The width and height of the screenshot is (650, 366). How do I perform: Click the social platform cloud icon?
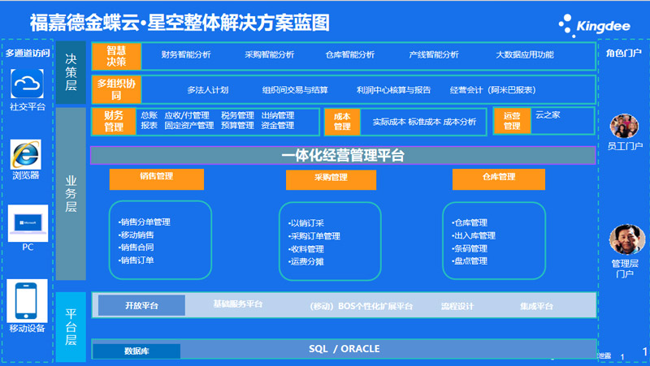point(28,84)
